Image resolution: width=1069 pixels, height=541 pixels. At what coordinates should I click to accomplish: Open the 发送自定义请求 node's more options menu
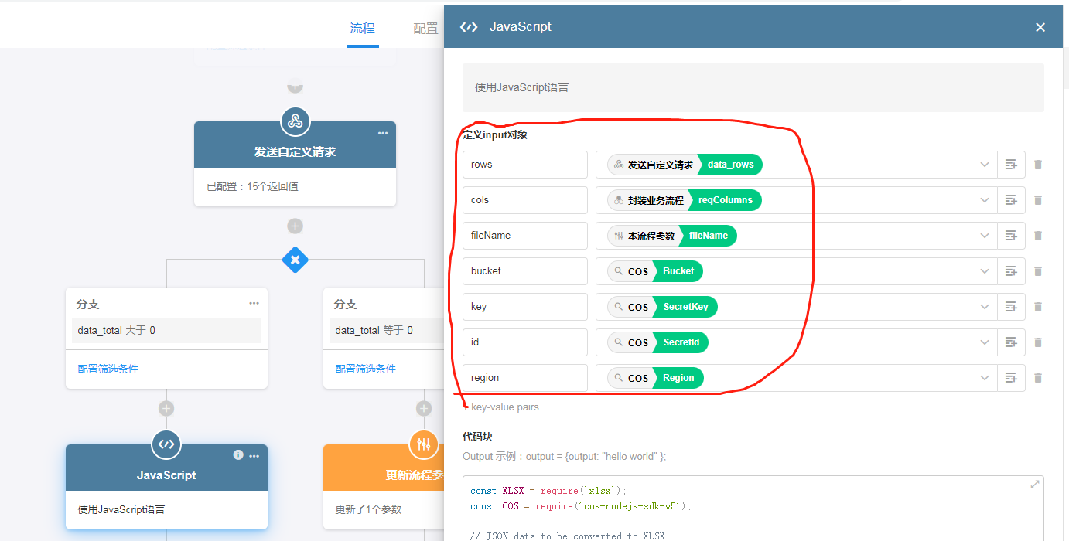[x=383, y=133]
